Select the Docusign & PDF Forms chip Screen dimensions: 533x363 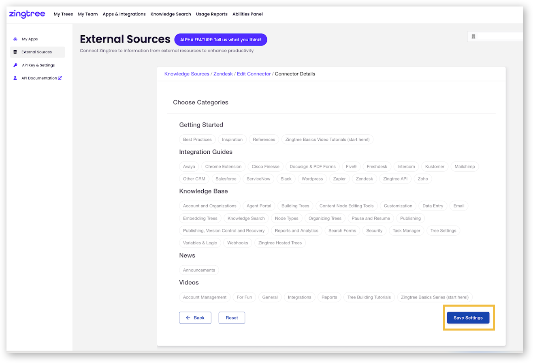[x=313, y=167]
